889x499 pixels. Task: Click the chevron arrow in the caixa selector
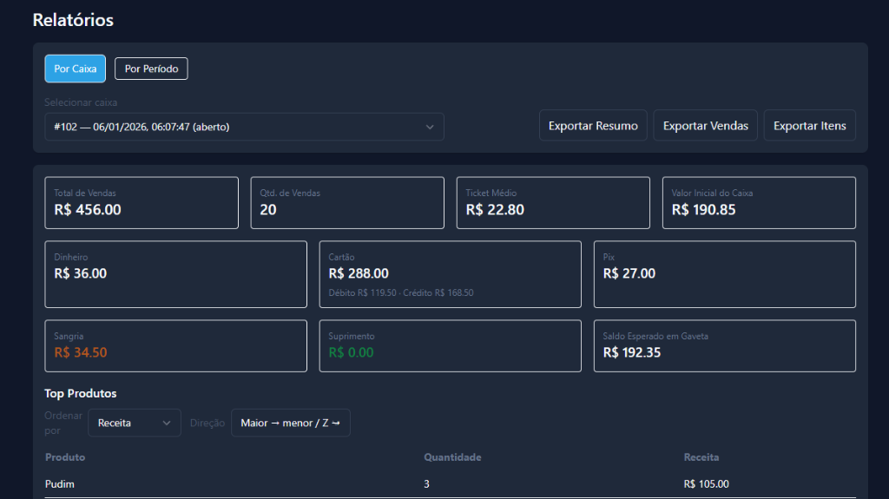[430, 127]
